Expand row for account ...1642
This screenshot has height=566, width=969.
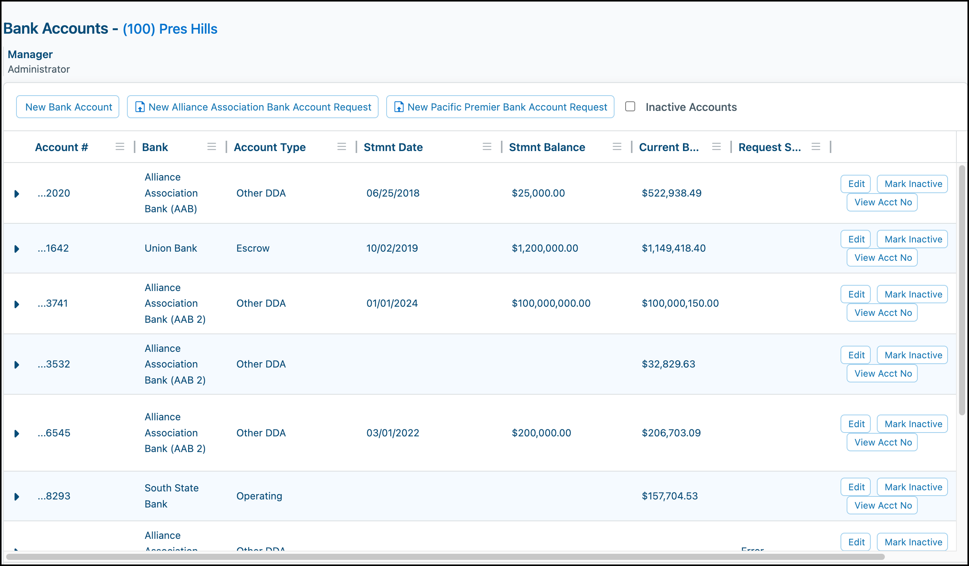pos(16,249)
